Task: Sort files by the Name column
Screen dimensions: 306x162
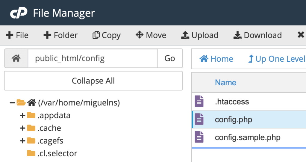Action: (225, 83)
